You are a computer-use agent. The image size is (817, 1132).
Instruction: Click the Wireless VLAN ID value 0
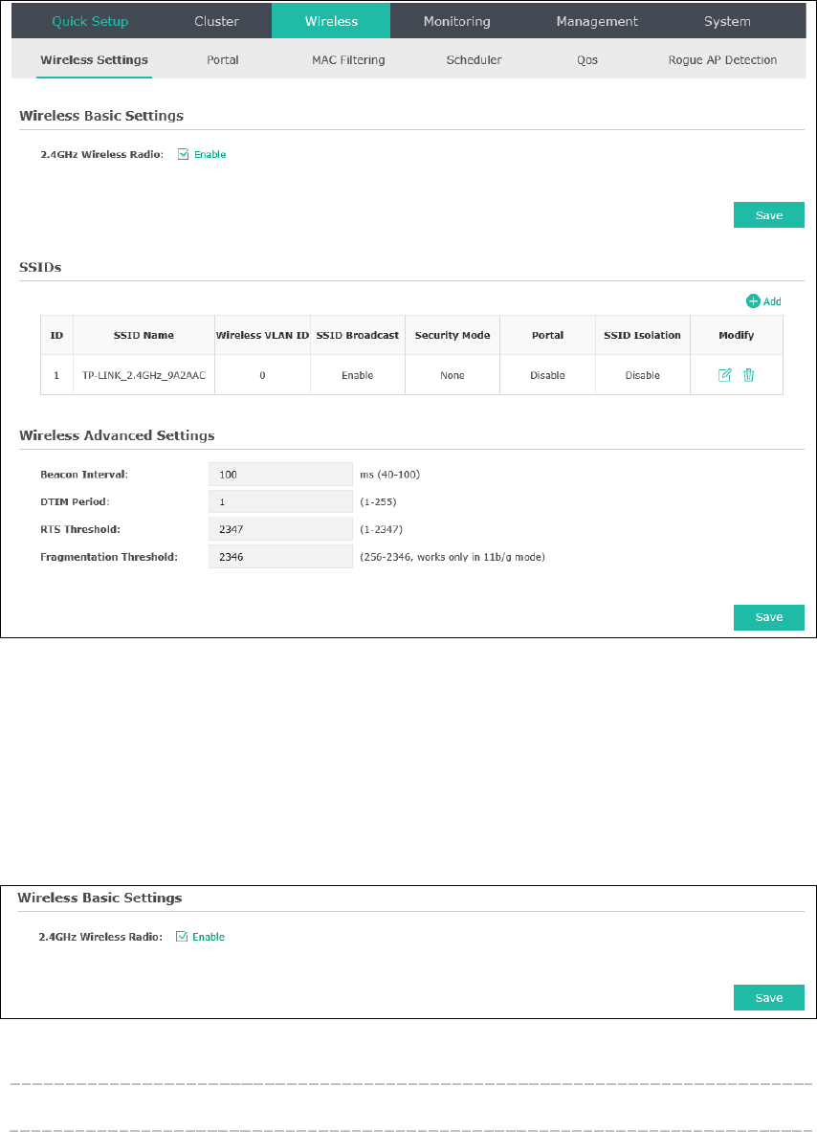(263, 375)
